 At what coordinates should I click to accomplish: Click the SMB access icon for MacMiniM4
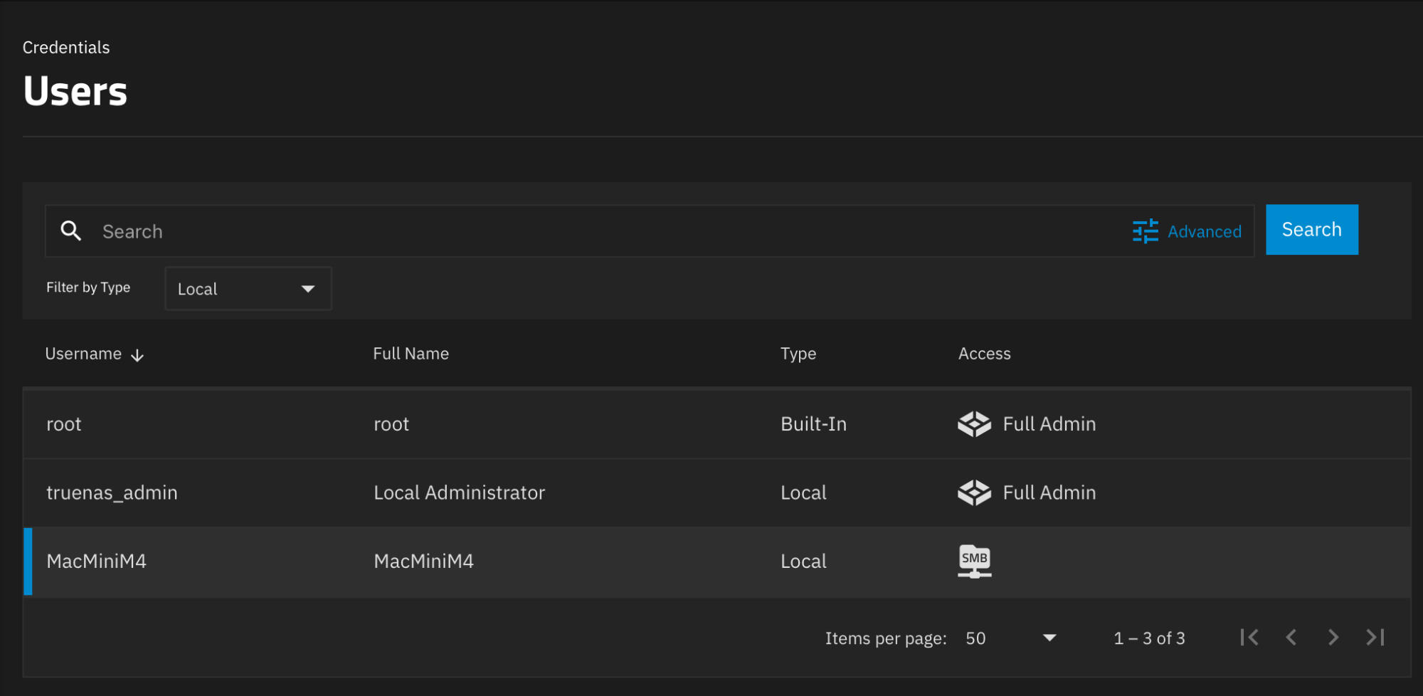pos(974,561)
